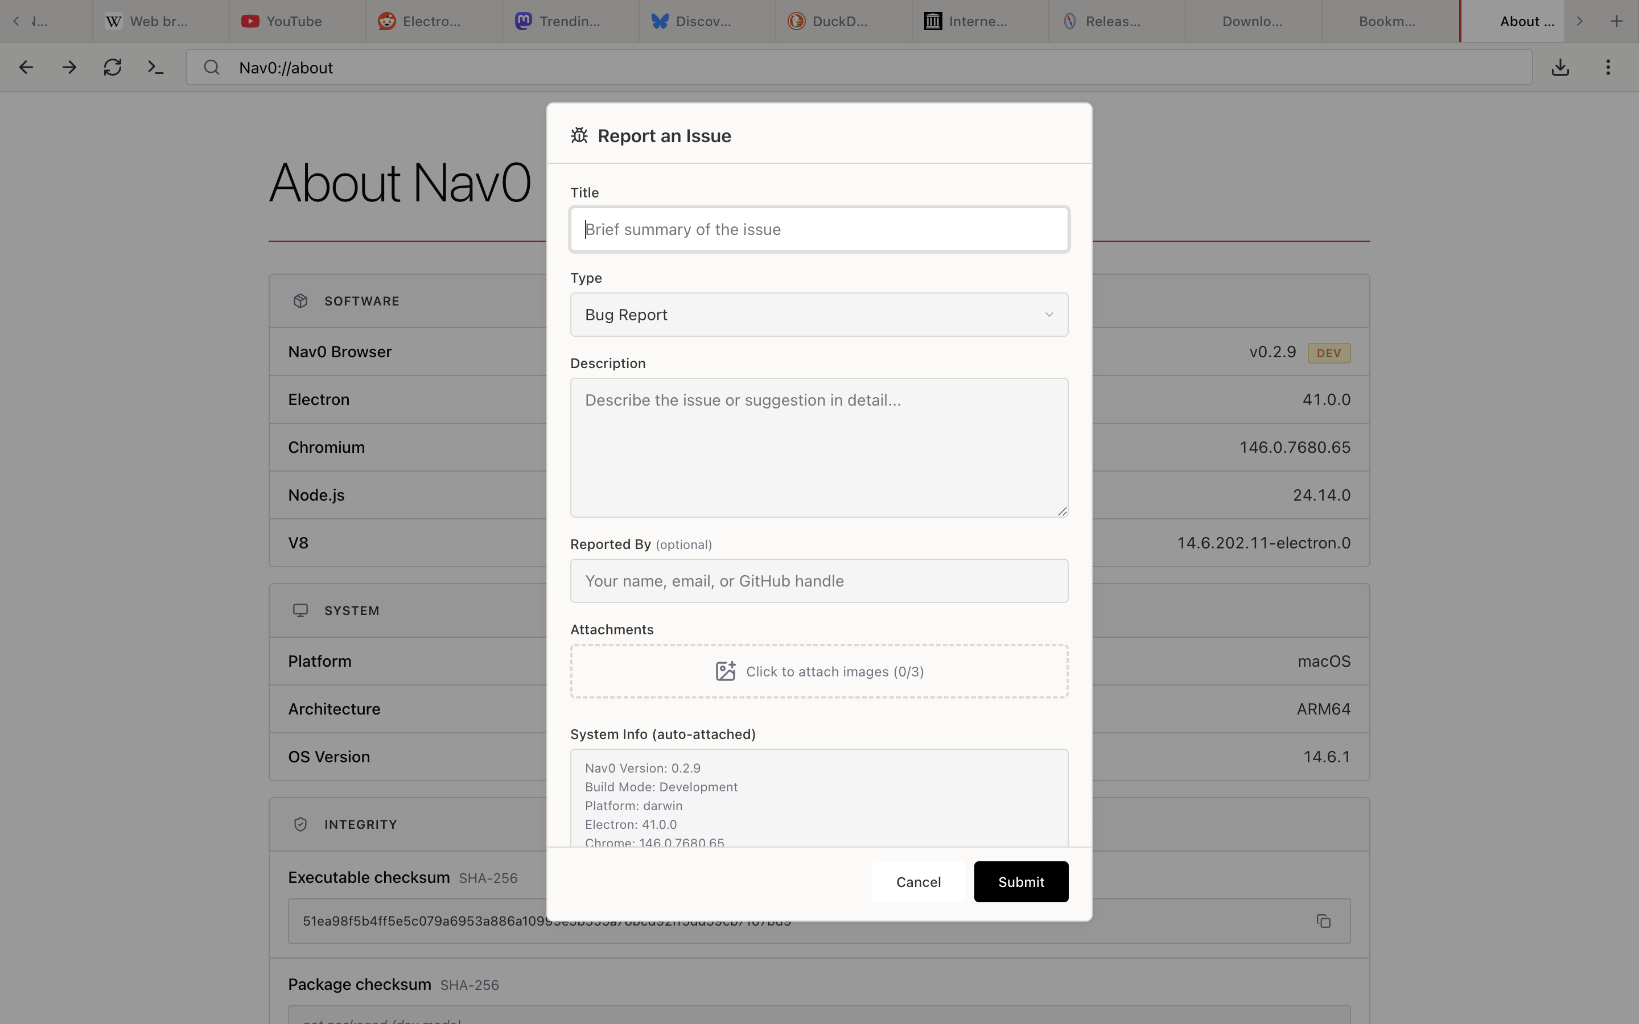Go back to the previous page
This screenshot has height=1024, width=1639.
coord(26,67)
